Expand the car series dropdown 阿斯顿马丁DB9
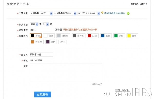Image resolution: width=154 pixels, height=99 pixels. (x=65, y=13)
